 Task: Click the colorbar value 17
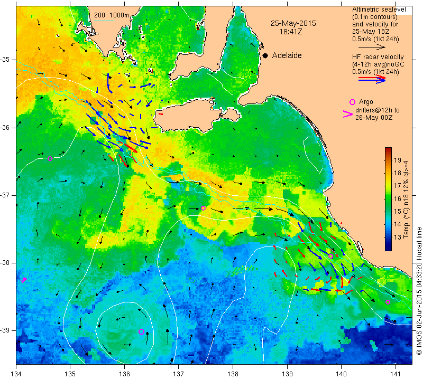point(398,186)
